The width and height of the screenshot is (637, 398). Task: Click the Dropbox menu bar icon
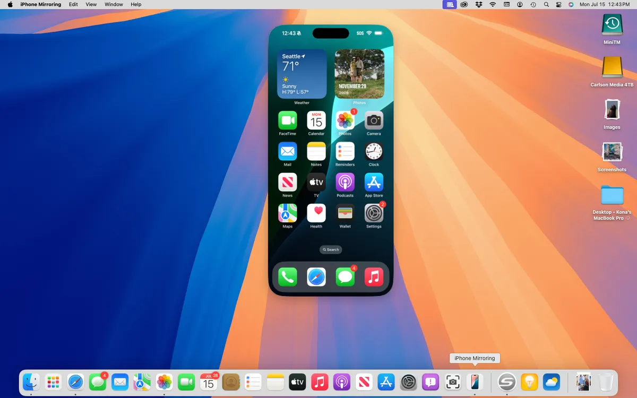(479, 4)
